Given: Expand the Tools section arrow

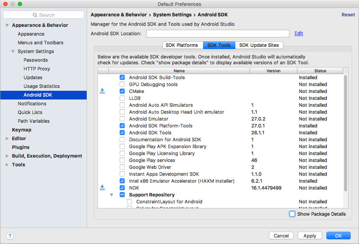Looking at the screenshot, I should pos(7,164).
